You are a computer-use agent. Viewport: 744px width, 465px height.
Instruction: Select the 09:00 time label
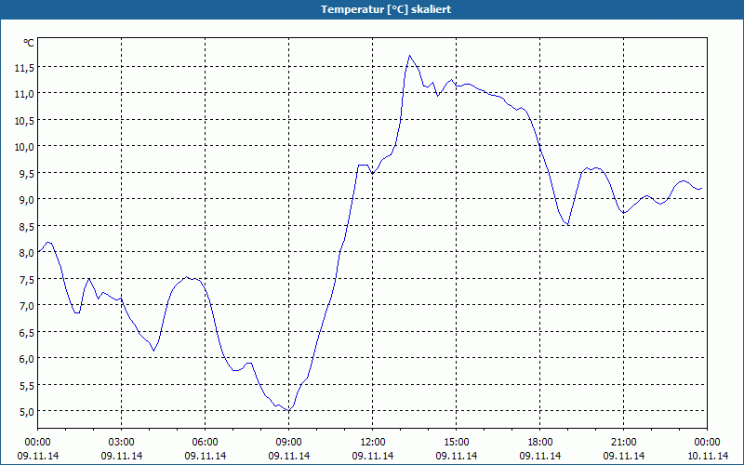289,443
